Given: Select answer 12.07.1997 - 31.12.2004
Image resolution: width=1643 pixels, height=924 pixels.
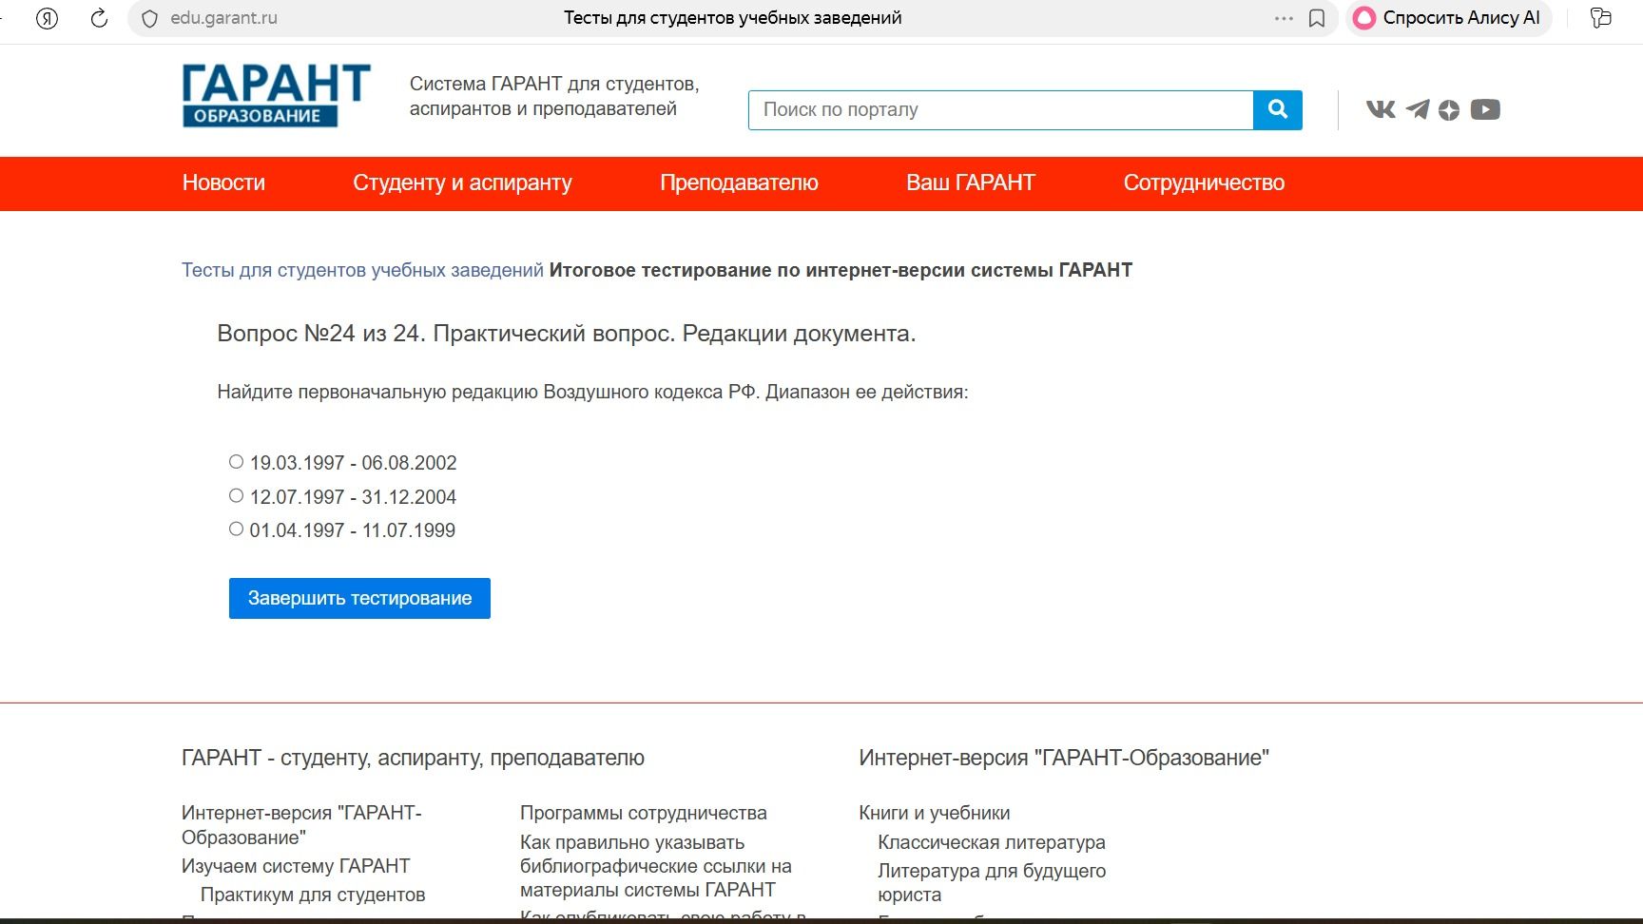Looking at the screenshot, I should click(x=236, y=495).
